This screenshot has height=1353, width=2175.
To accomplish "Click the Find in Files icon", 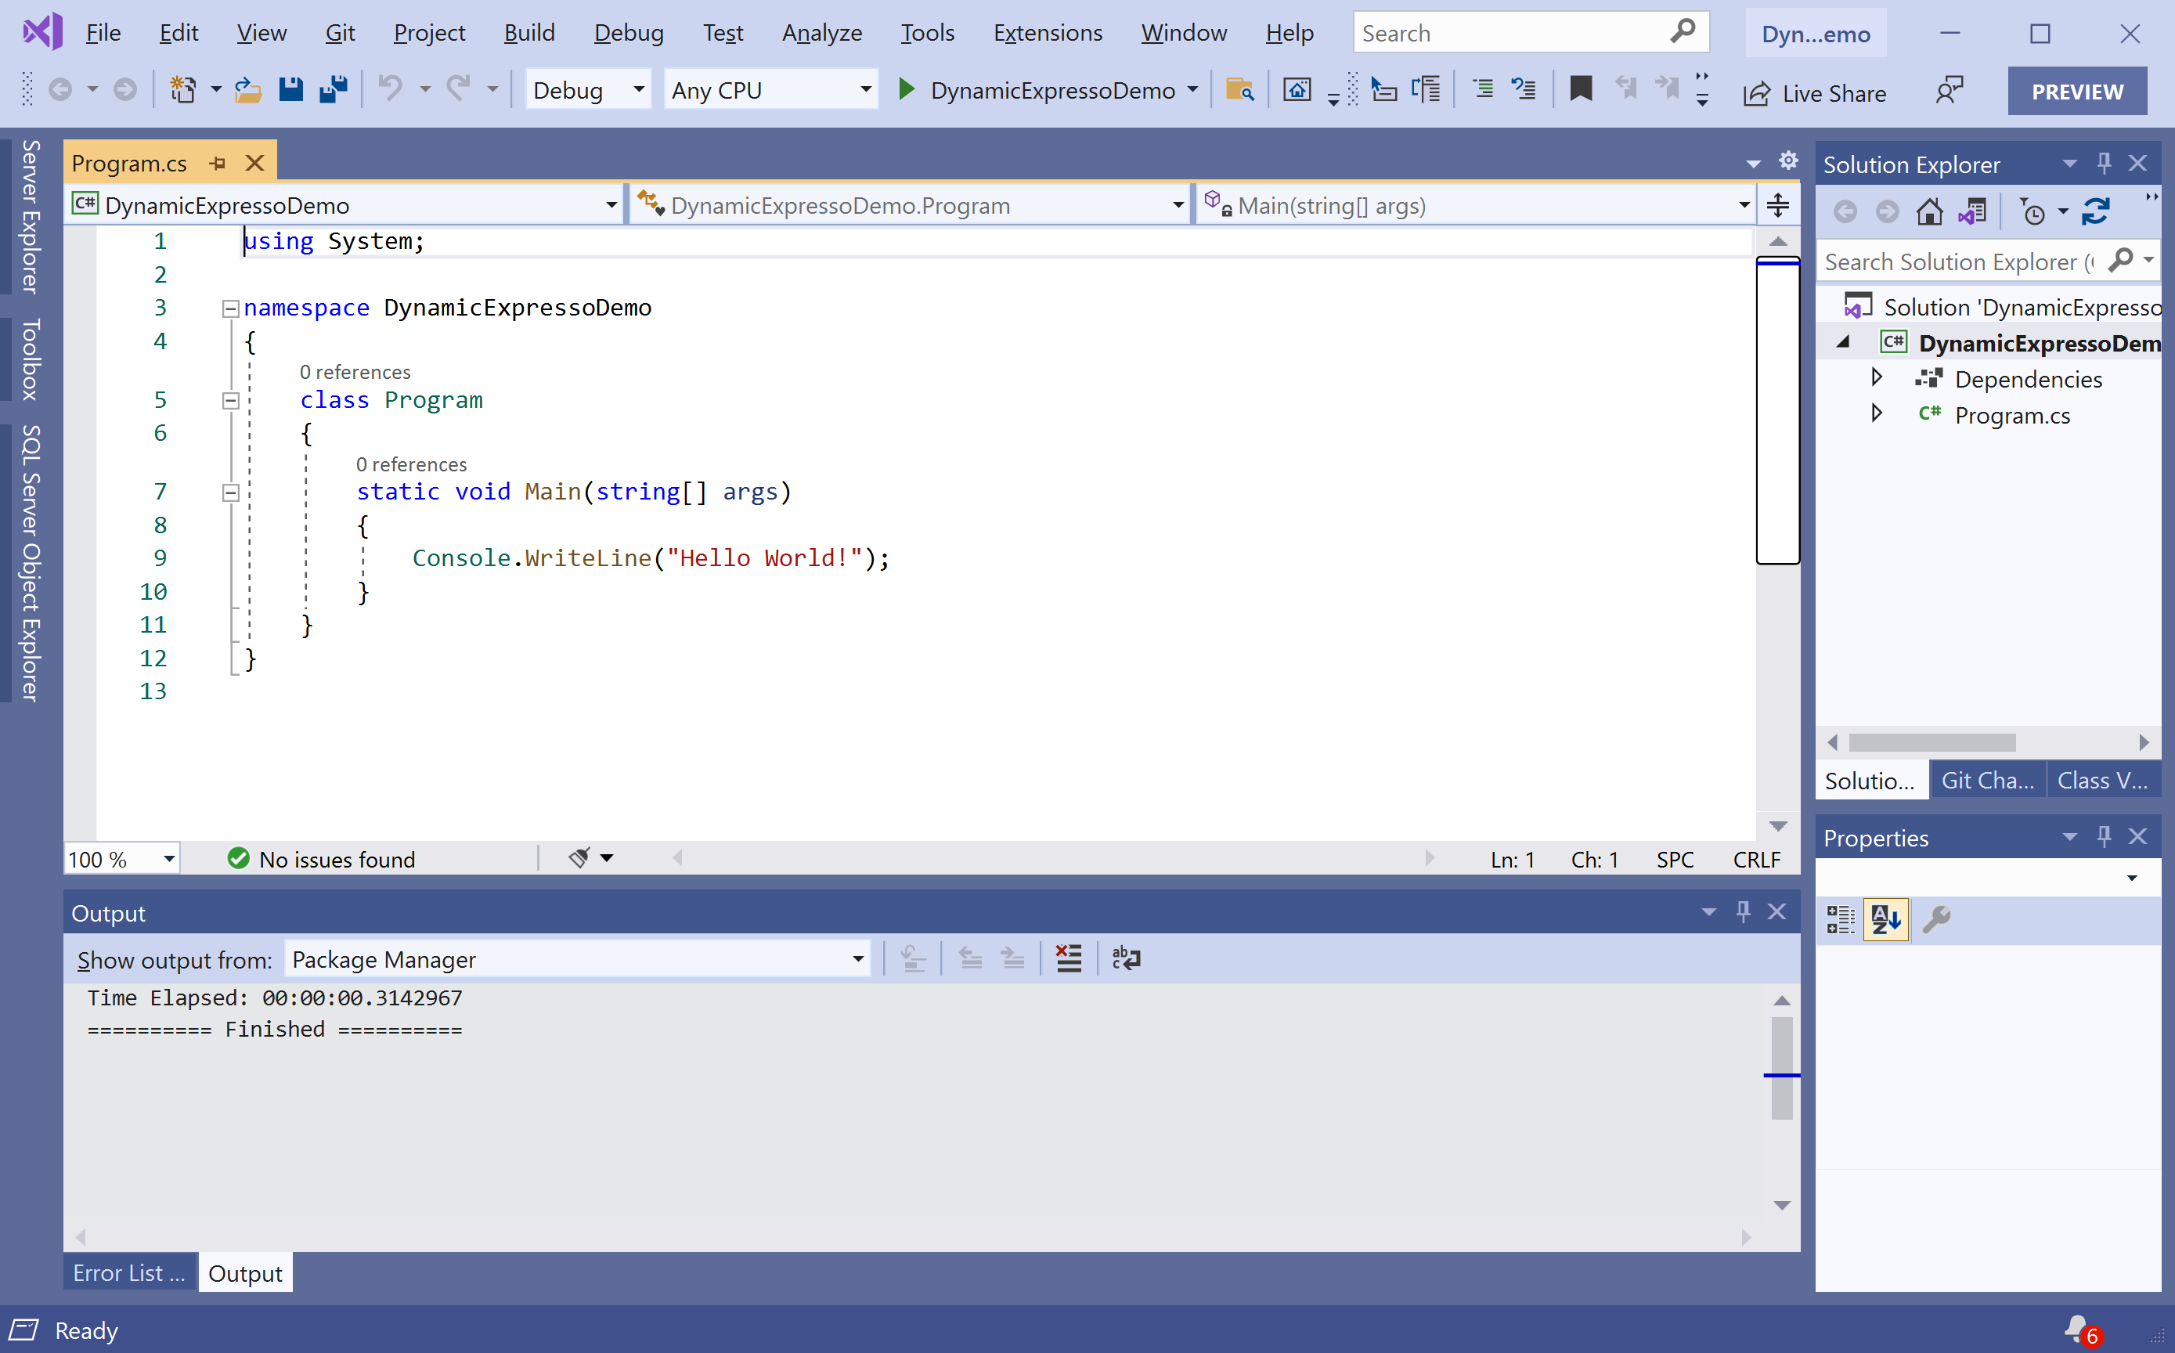I will tap(1239, 89).
